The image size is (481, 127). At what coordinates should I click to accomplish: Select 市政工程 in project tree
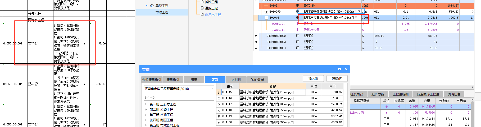pyautogui.click(x=162, y=12)
